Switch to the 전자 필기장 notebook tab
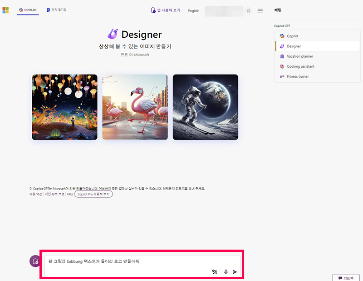Image resolution: width=363 pixels, height=281 pixels. coord(56,10)
